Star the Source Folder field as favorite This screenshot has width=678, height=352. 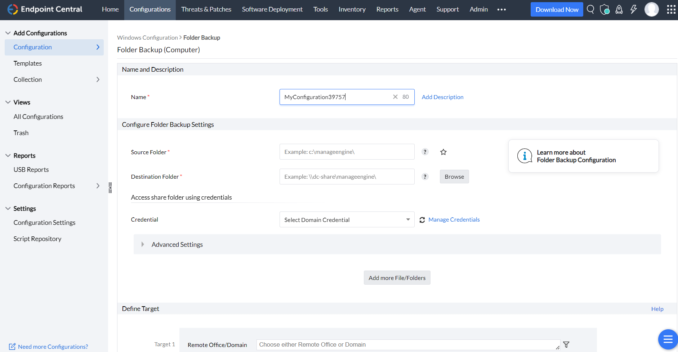point(443,152)
